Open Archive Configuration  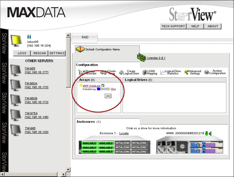point(215,72)
